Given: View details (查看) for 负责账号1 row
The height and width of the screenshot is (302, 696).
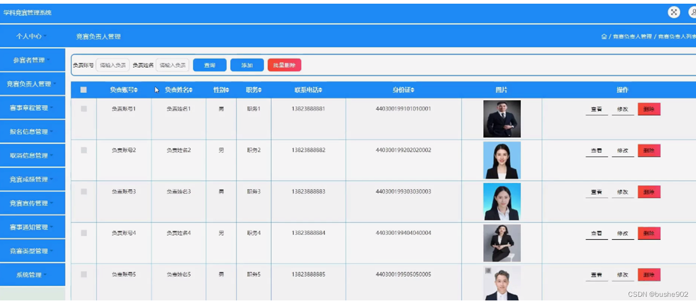Looking at the screenshot, I should point(596,109).
